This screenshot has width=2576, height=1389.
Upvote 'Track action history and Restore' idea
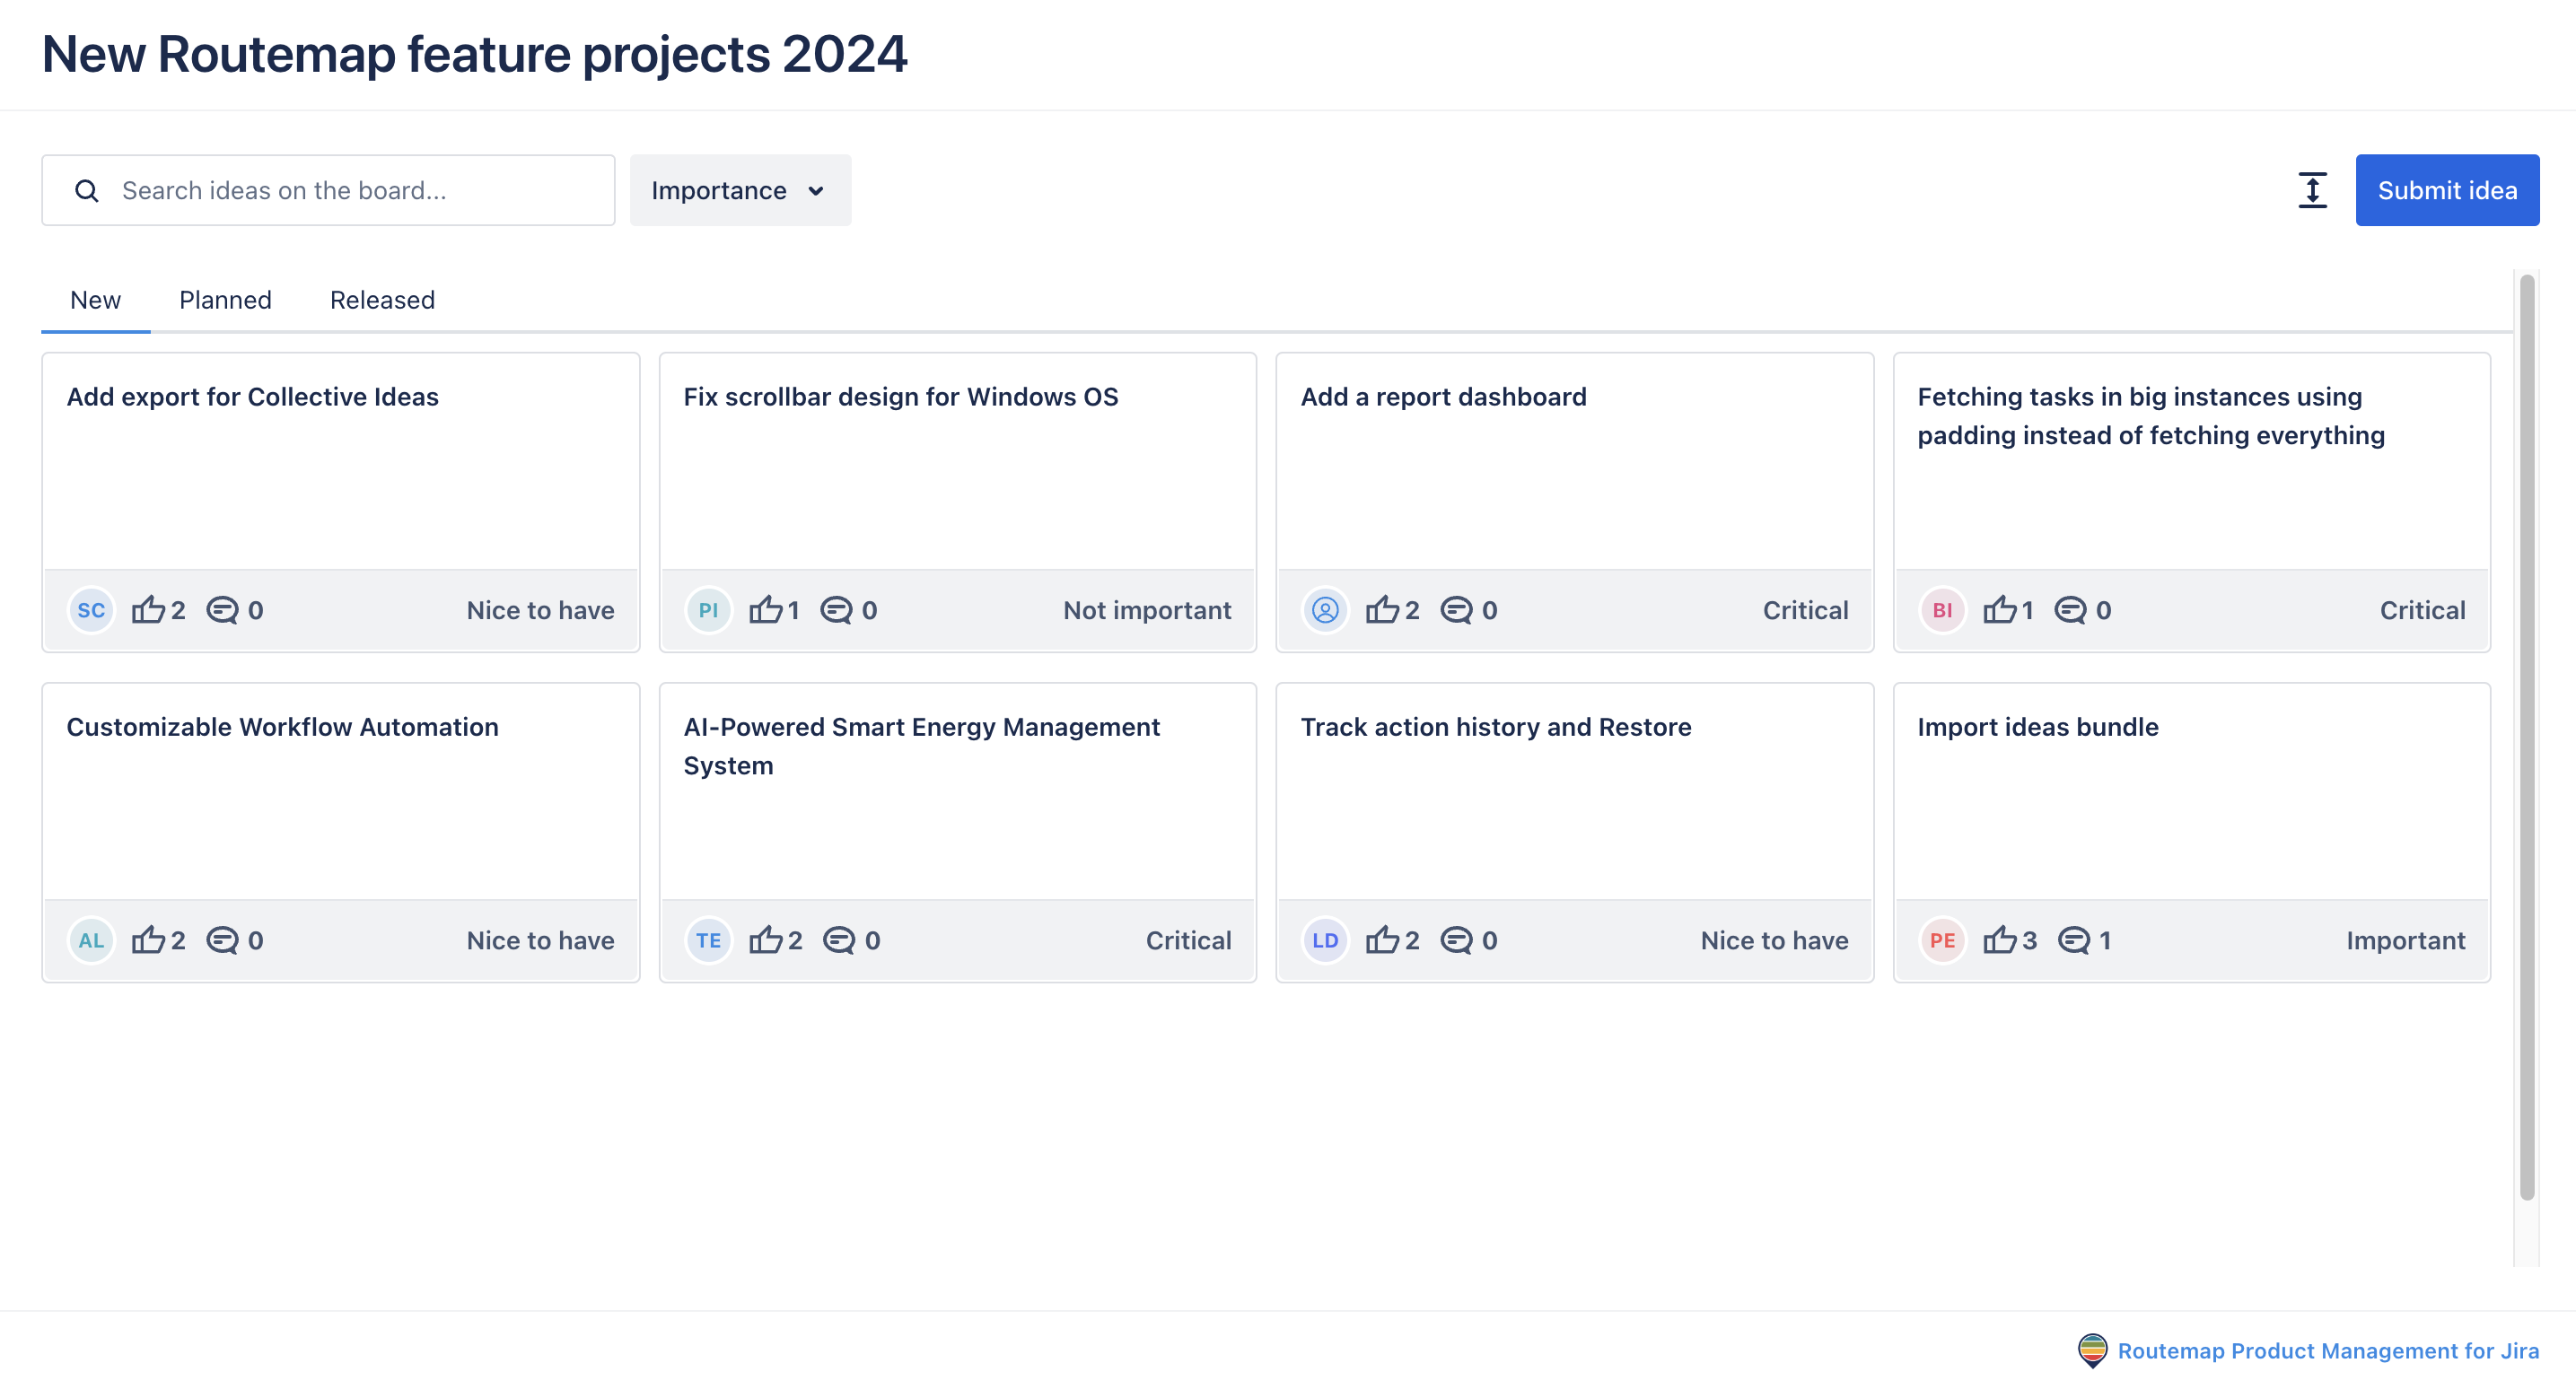pos(1382,939)
